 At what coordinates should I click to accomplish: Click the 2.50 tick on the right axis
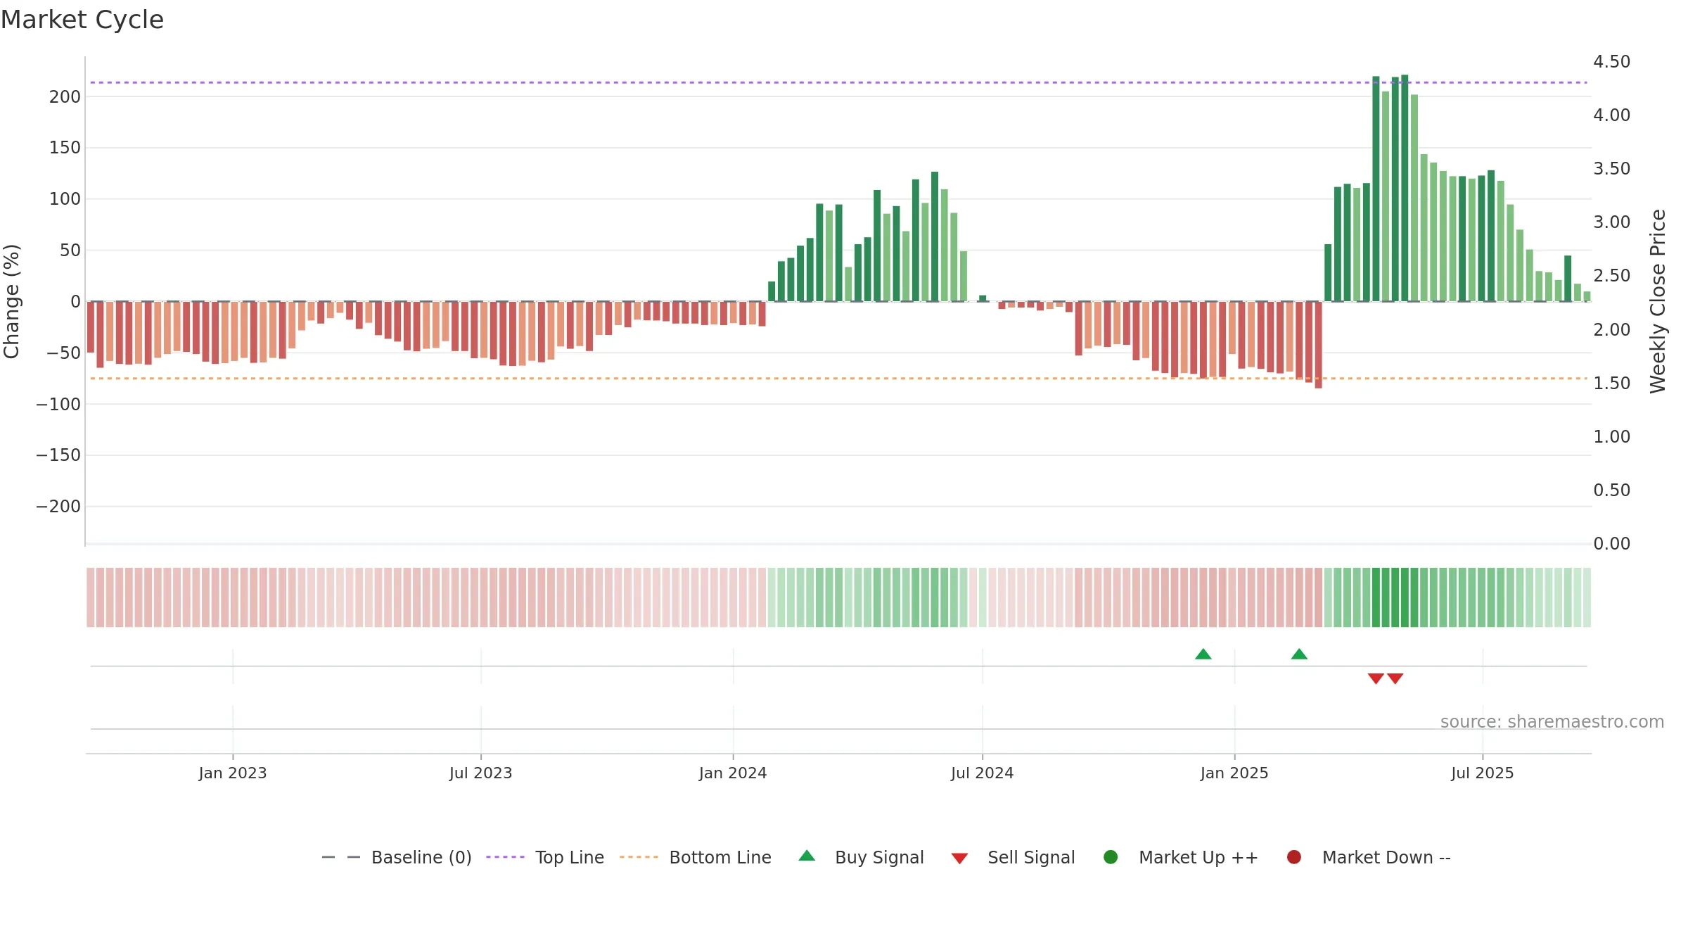[x=1612, y=276]
